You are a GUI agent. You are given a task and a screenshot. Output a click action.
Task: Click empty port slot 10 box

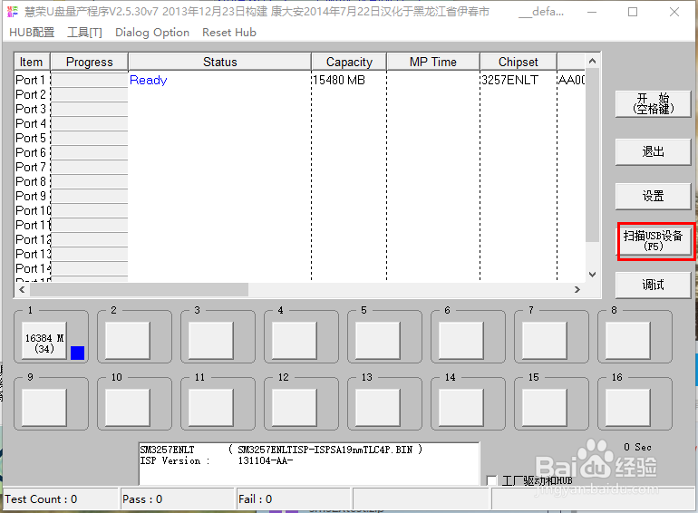point(127,407)
